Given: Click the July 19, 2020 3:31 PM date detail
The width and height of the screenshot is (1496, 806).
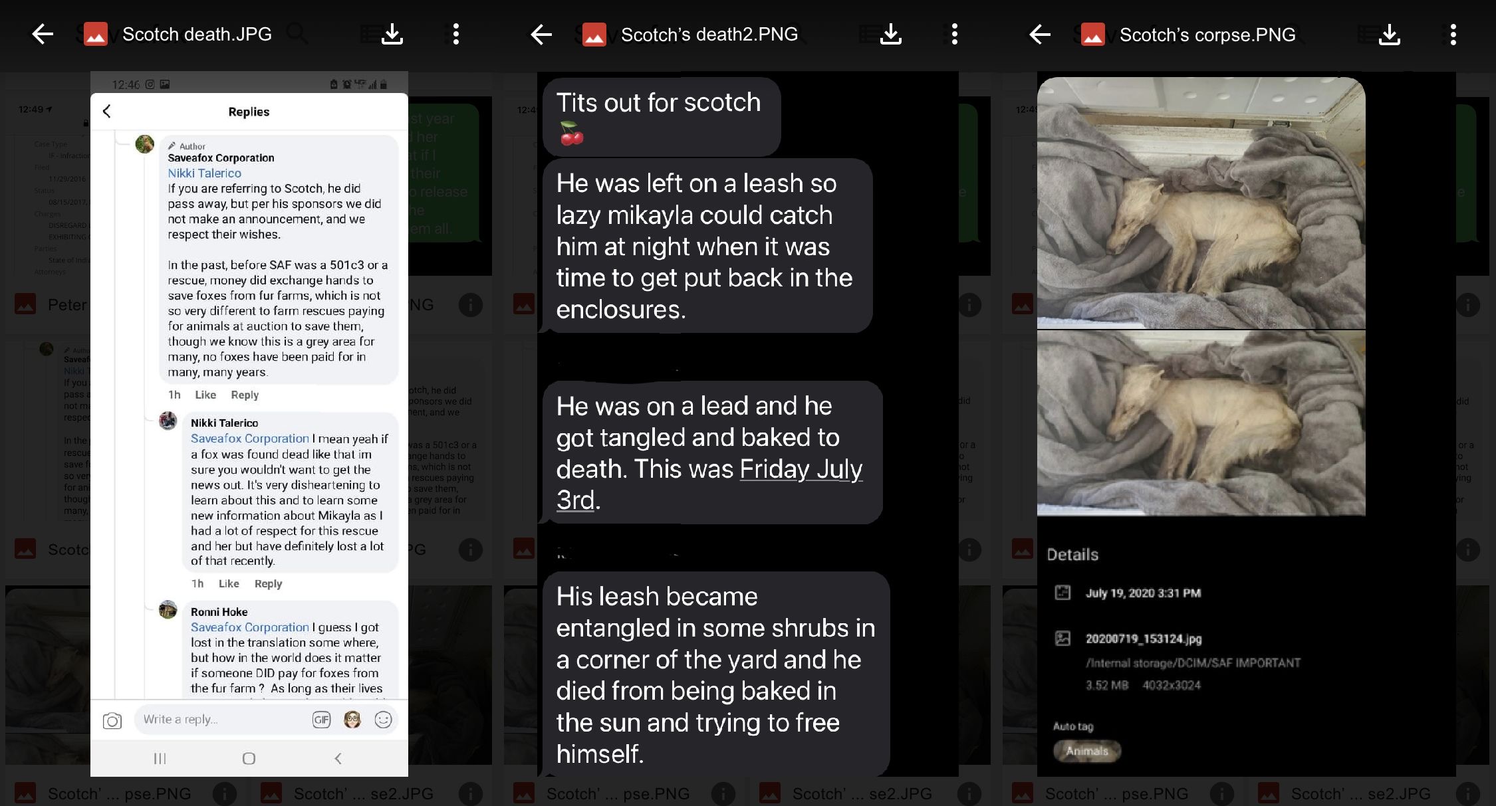Looking at the screenshot, I should click(1143, 593).
